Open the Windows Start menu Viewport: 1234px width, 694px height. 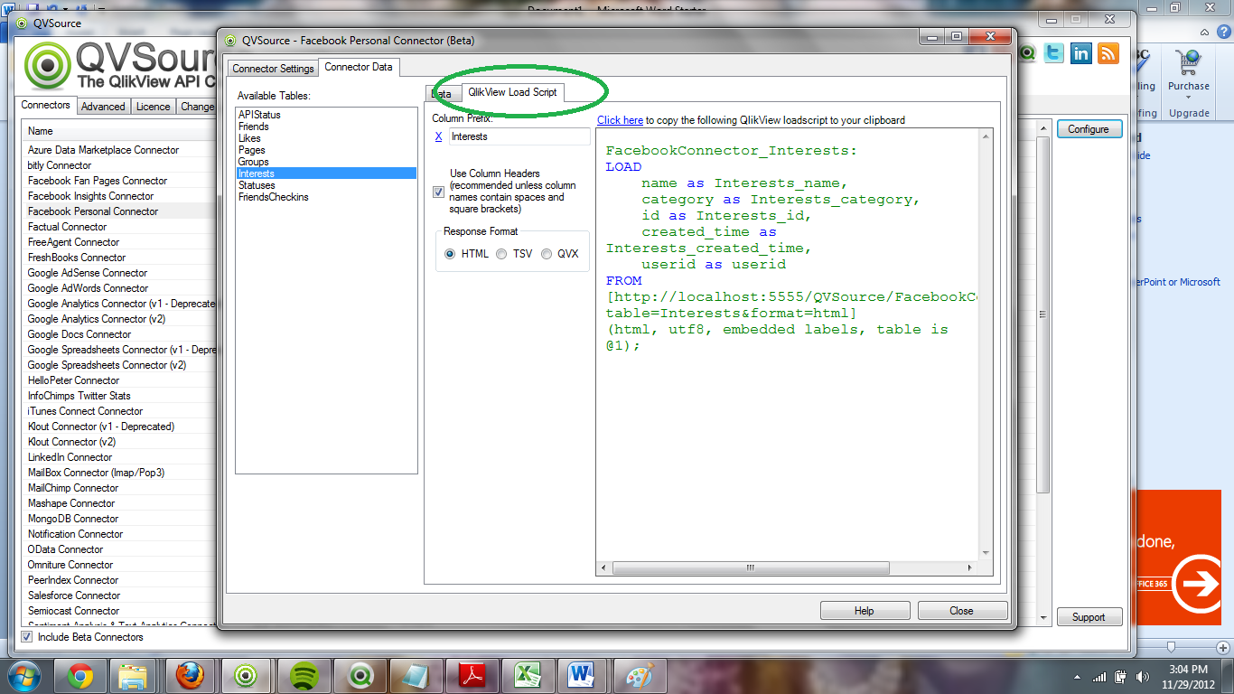tap(24, 675)
